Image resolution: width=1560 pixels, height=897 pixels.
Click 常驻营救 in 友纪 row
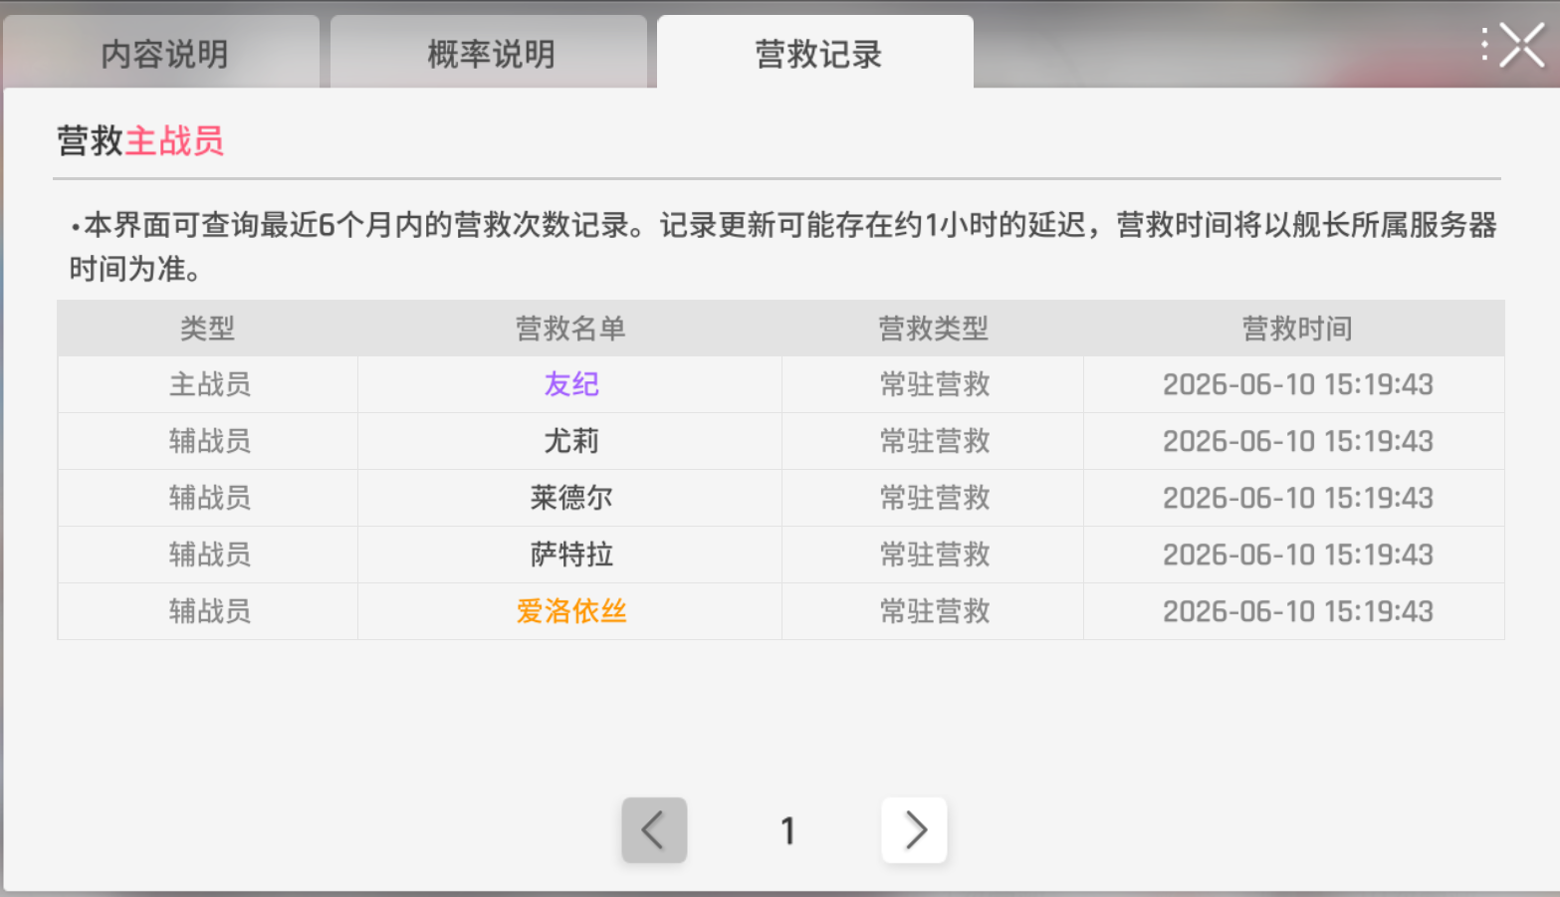[x=935, y=384]
